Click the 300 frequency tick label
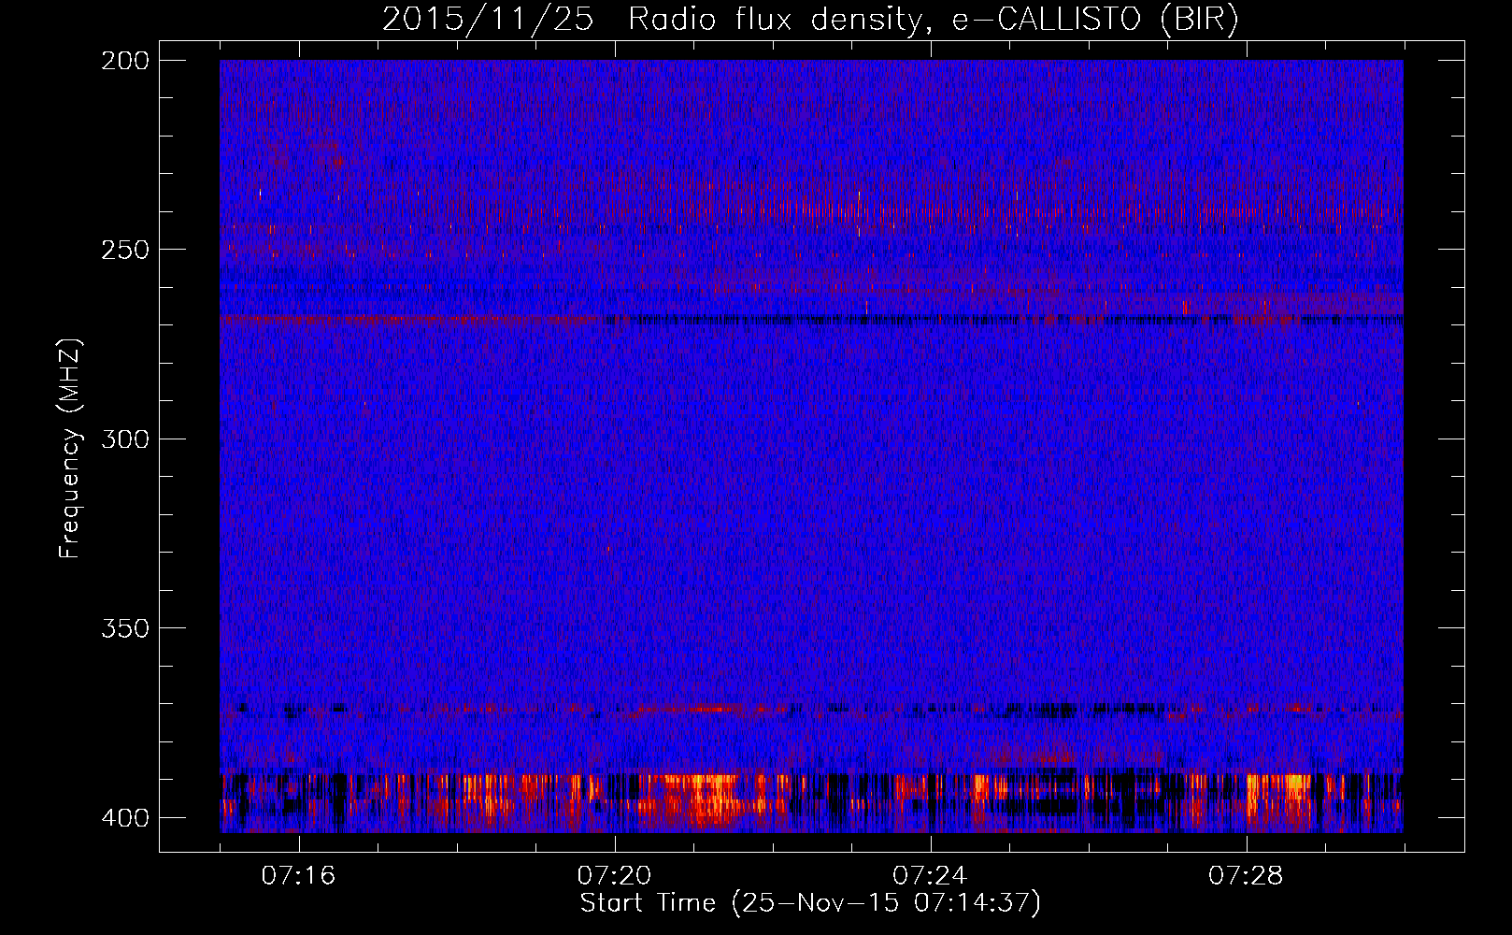Screen dimensions: 1512x935 (124, 439)
